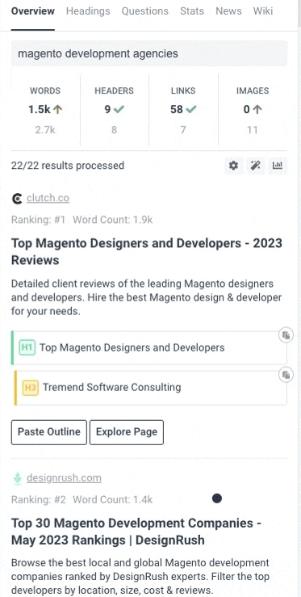The width and height of the screenshot is (301, 597).
Task: Copy the H3 Tremend Software Consulting heading
Action: coord(286,375)
